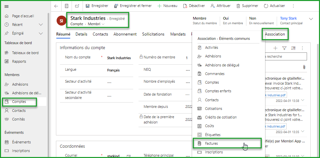Click the Enregistrer save button

(x=97, y=6)
